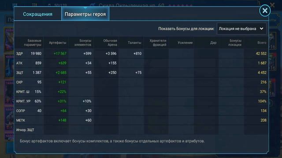Image resolution: width=282 pixels, height=158 pixels.
Task: Click base attack value 859
Action: (x=38, y=63)
